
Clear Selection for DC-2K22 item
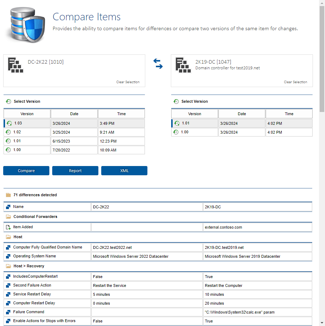[128, 82]
